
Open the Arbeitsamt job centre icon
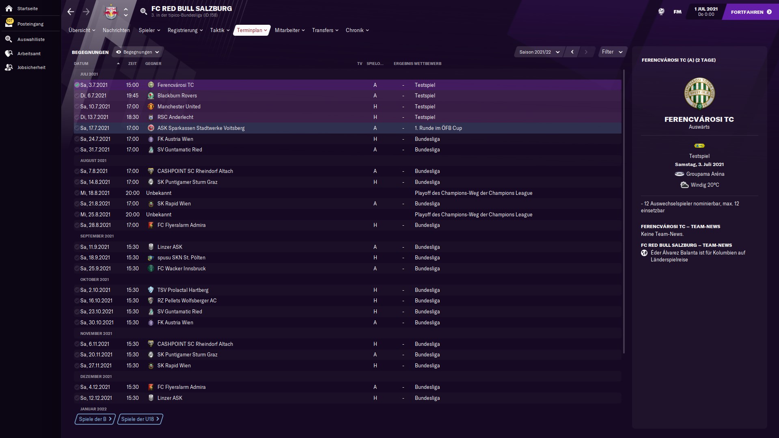9,54
